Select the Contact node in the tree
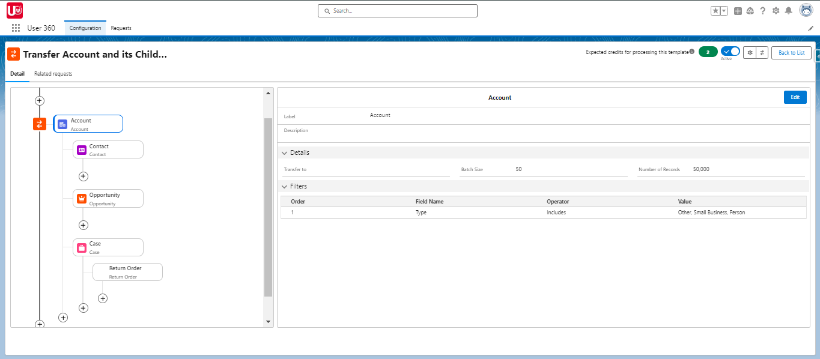 point(108,149)
